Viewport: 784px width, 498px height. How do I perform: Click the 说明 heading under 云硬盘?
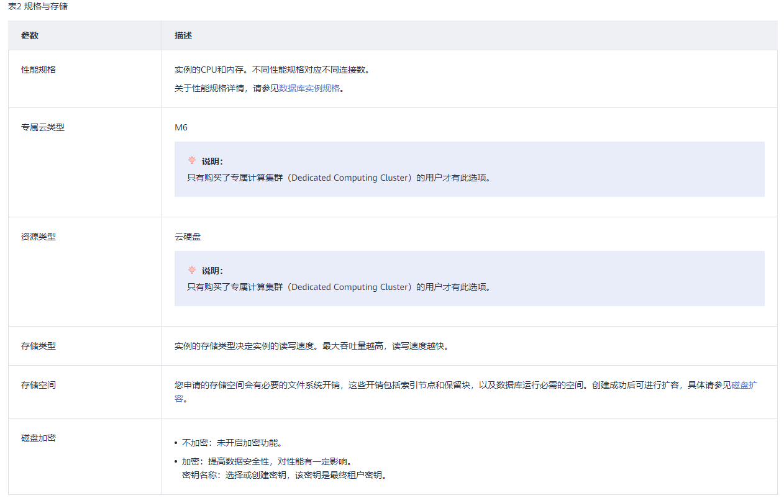pos(212,270)
